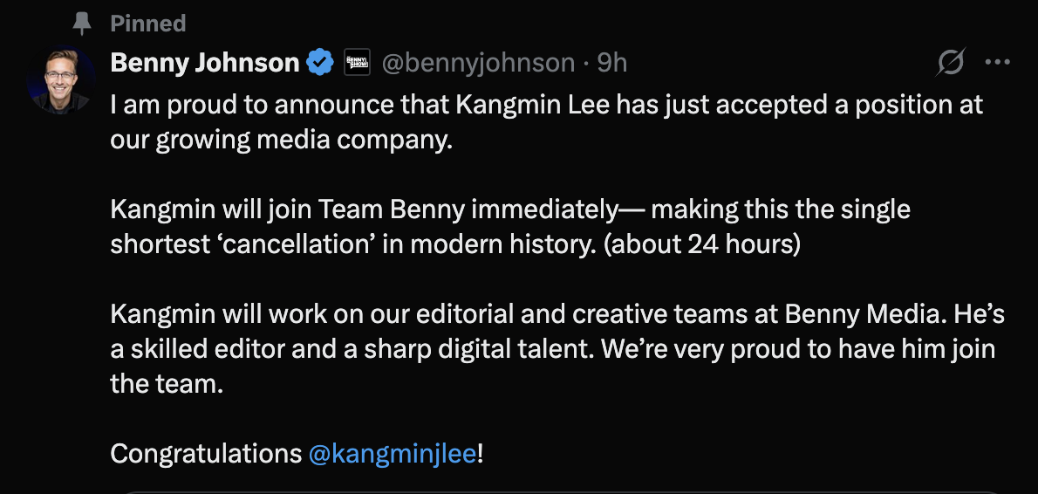Screen dimensions: 1038x494
Task: Follow the @kangminjlee mention link
Action: tap(393, 454)
